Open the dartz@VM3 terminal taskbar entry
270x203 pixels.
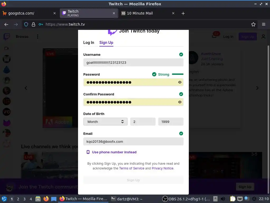pyautogui.click(x=127, y=199)
